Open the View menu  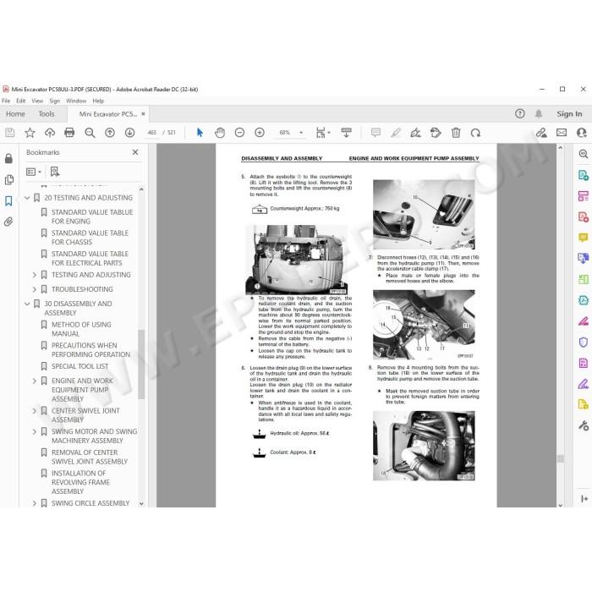[37, 101]
